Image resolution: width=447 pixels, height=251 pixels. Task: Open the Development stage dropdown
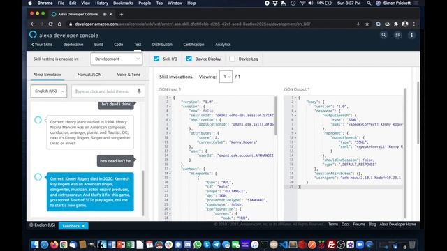pyautogui.click(x=117, y=59)
